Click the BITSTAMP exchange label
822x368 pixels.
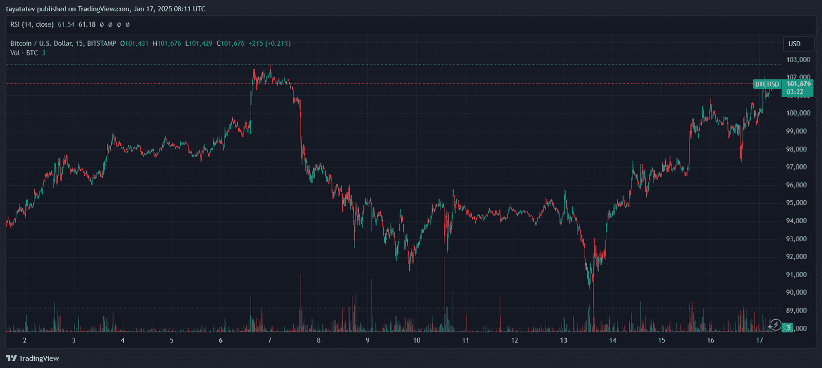pyautogui.click(x=102, y=43)
